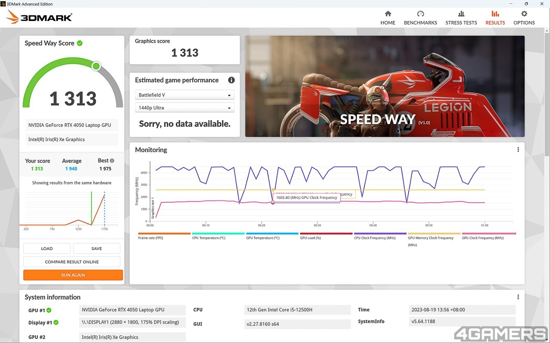Open the Battlefield V game dropdown
The width and height of the screenshot is (550, 343).
185,95
